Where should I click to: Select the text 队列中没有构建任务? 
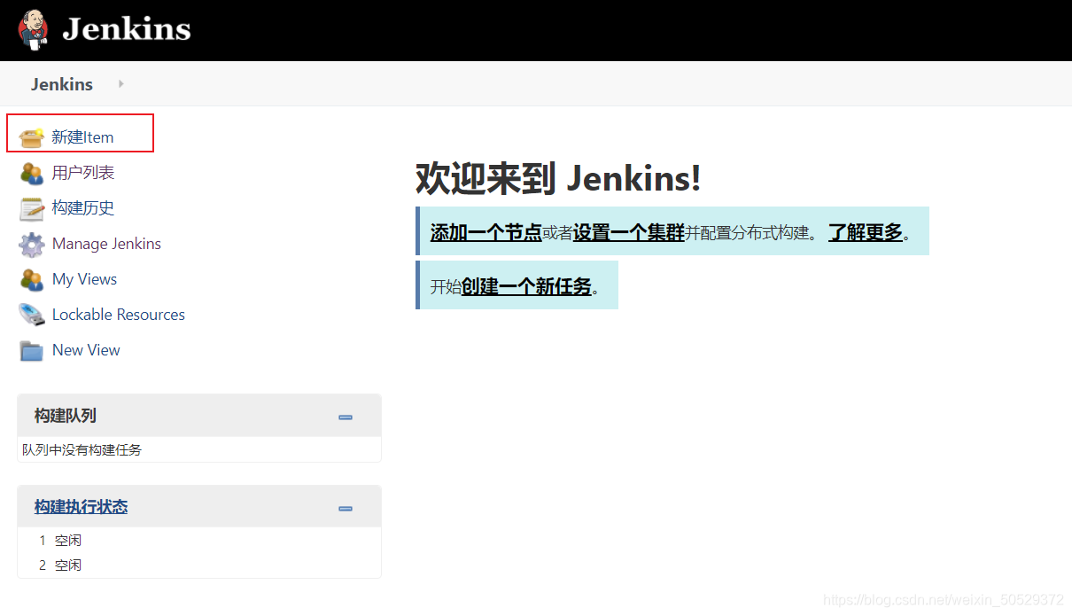pos(82,449)
